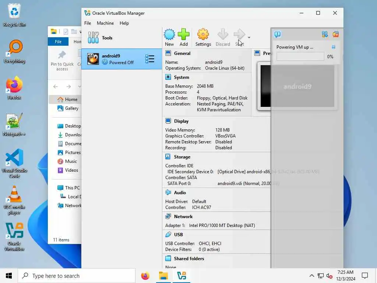Click the notification center speech bubble icon
Image resolution: width=377 pixels, height=283 pixels.
pyautogui.click(x=277, y=34)
